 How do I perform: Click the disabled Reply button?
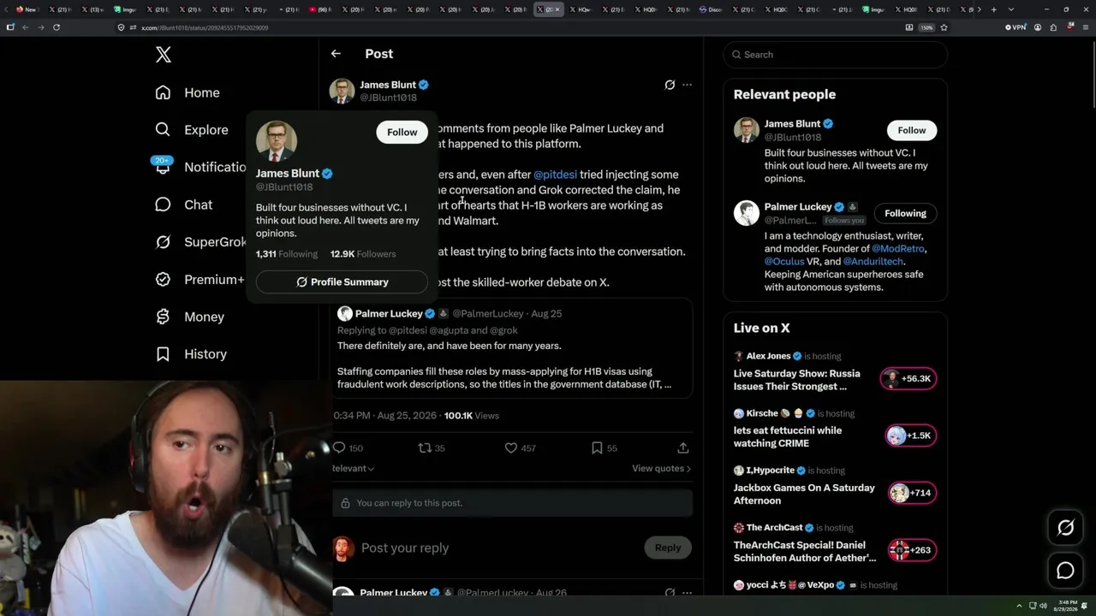[668, 548]
